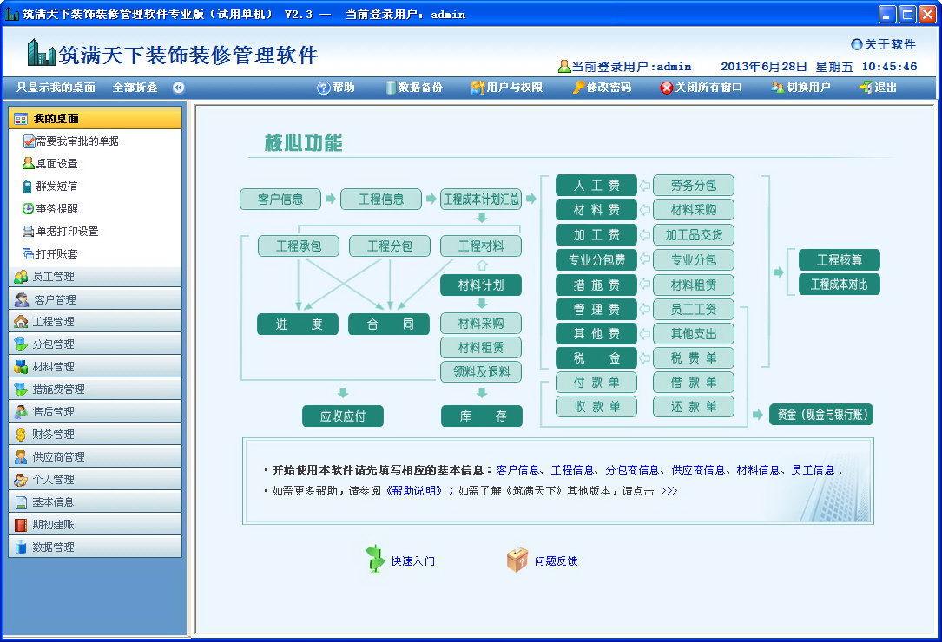Click 工程分包 flowchart box
Viewport: 942px width, 642px height.
point(390,246)
